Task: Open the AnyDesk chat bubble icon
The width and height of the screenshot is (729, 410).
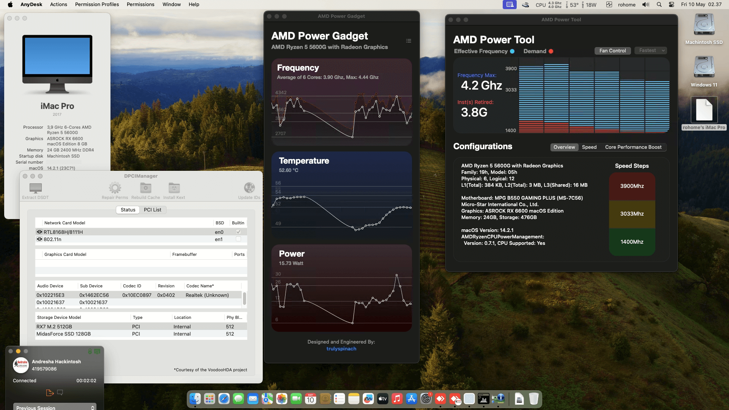Action: pos(60,393)
